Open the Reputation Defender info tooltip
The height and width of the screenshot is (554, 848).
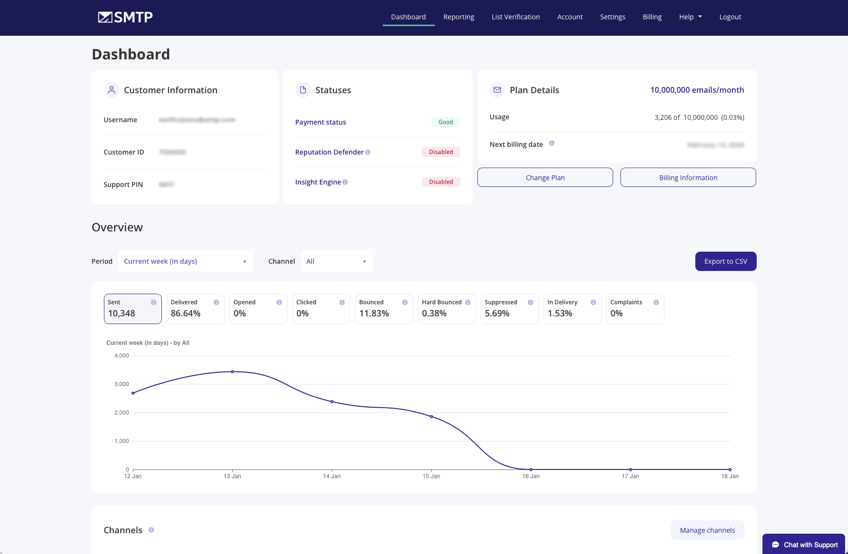[x=368, y=152]
